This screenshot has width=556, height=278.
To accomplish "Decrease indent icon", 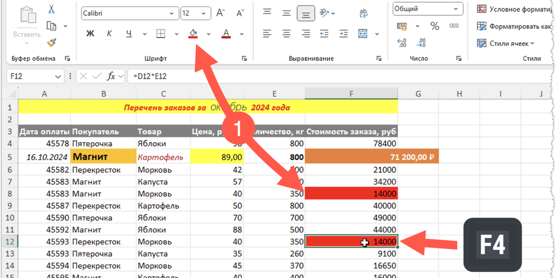I will (x=324, y=33).
